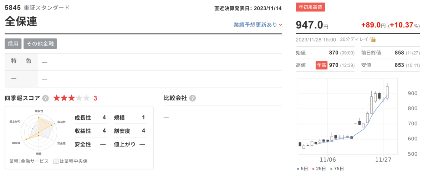This screenshot has height=172, width=428.
Task: Click the 年初来高値 badge
Action: (310, 7)
